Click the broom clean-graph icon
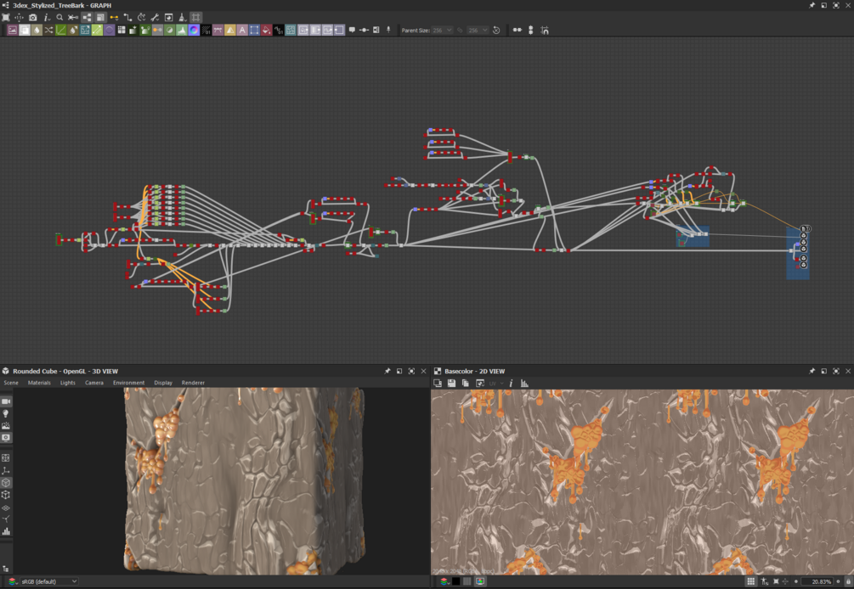Image resolution: width=854 pixels, height=589 pixels. coord(183,18)
